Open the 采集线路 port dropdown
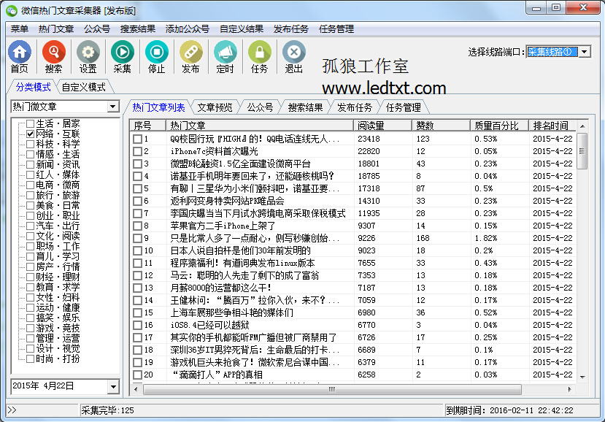The width and height of the screenshot is (605, 422). pyautogui.click(x=585, y=51)
